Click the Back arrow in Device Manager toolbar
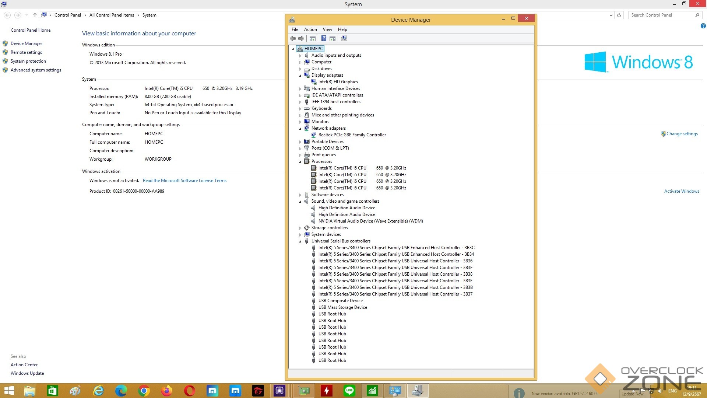Screen dimensions: 707x398 pos(293,38)
